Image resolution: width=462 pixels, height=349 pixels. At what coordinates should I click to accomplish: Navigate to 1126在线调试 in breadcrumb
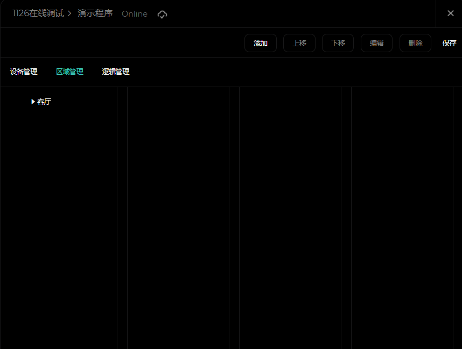point(38,13)
